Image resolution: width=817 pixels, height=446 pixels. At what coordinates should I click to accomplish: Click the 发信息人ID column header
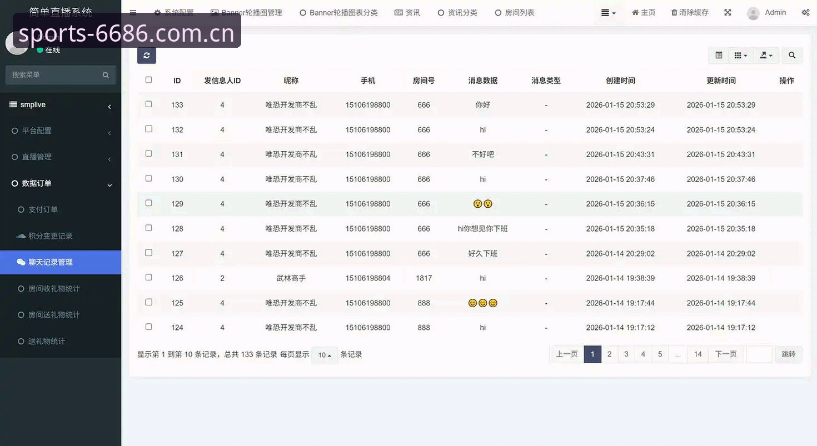222,81
